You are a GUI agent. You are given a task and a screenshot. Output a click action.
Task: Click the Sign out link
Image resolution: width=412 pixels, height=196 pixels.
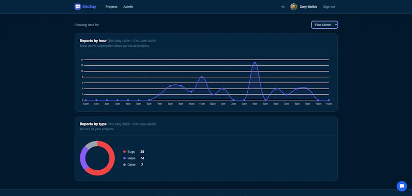[x=329, y=7]
